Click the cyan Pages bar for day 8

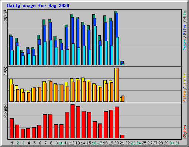51,53
